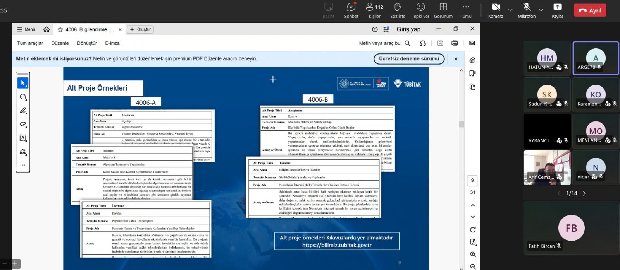Image resolution: width=620 pixels, height=270 pixels.
Task: Open the Tepki ver reactions menu
Action: 420,10
